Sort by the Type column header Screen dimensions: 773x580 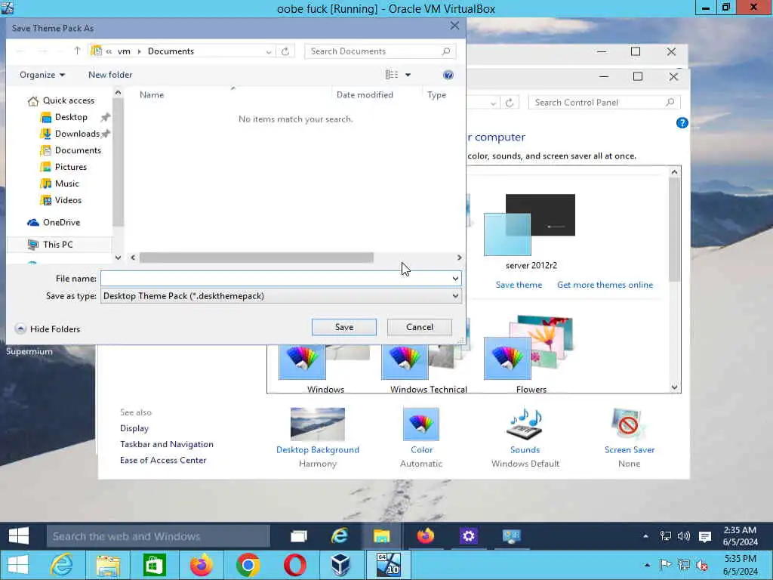pos(437,95)
